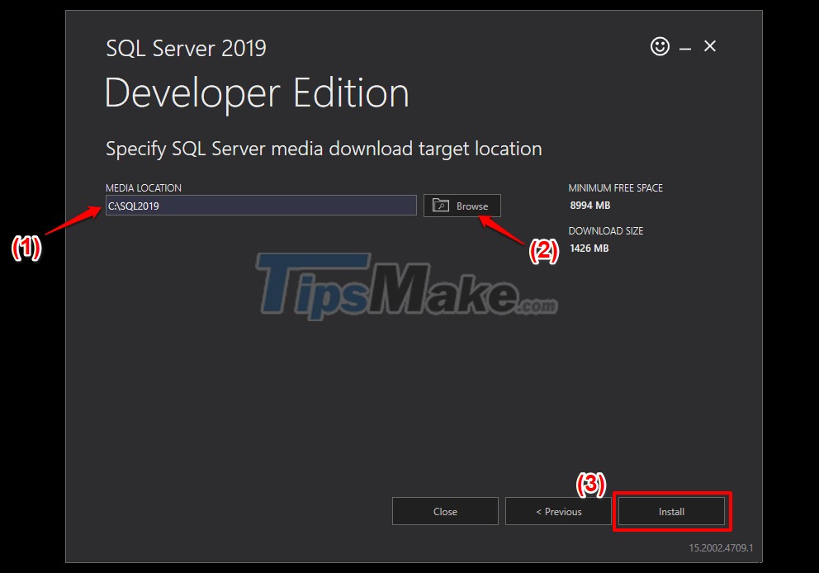Click the 'MINIMUM FREE SPACE' label
Screen dimensions: 819x573
[615, 188]
